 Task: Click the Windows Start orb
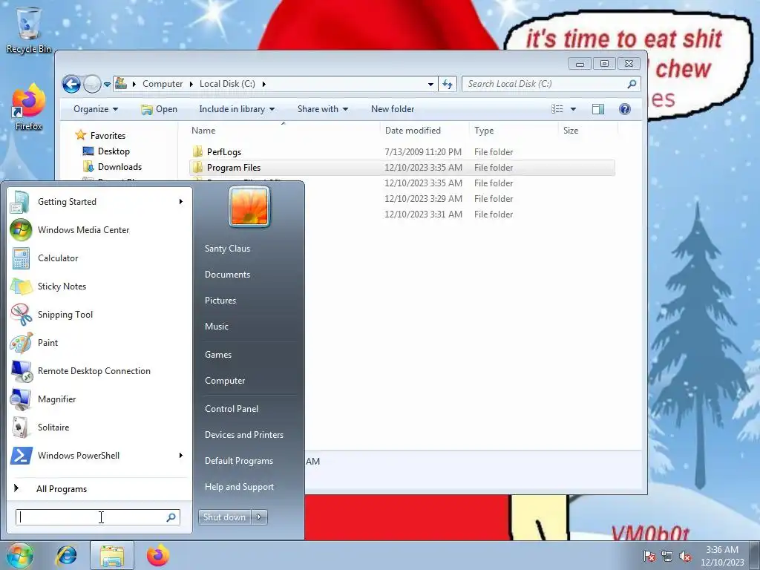click(19, 555)
